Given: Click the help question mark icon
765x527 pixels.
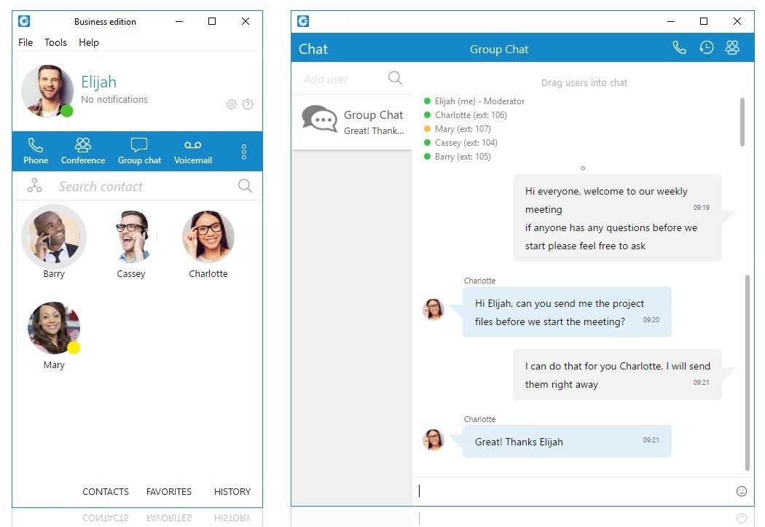Looking at the screenshot, I should coord(248,104).
